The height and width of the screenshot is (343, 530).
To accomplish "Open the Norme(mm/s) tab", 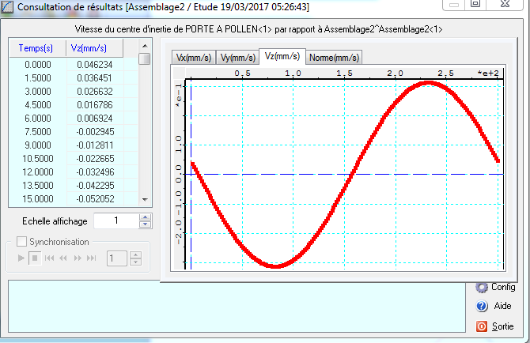I will pyautogui.click(x=334, y=58).
